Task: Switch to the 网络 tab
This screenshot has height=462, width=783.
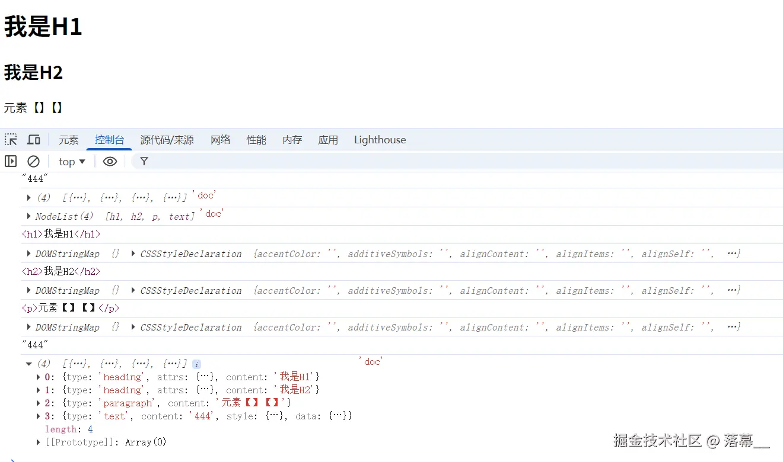Action: pos(220,139)
